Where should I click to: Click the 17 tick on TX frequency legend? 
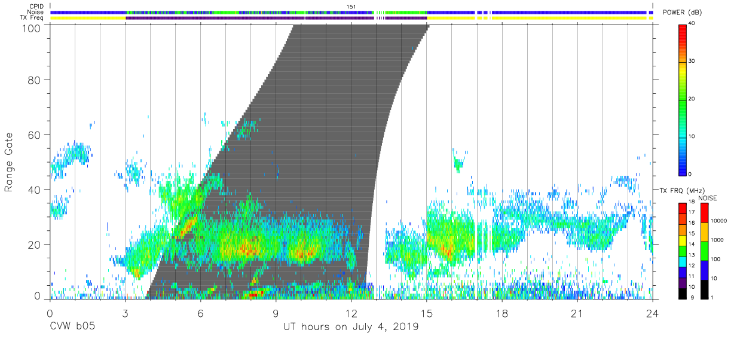coord(692,212)
